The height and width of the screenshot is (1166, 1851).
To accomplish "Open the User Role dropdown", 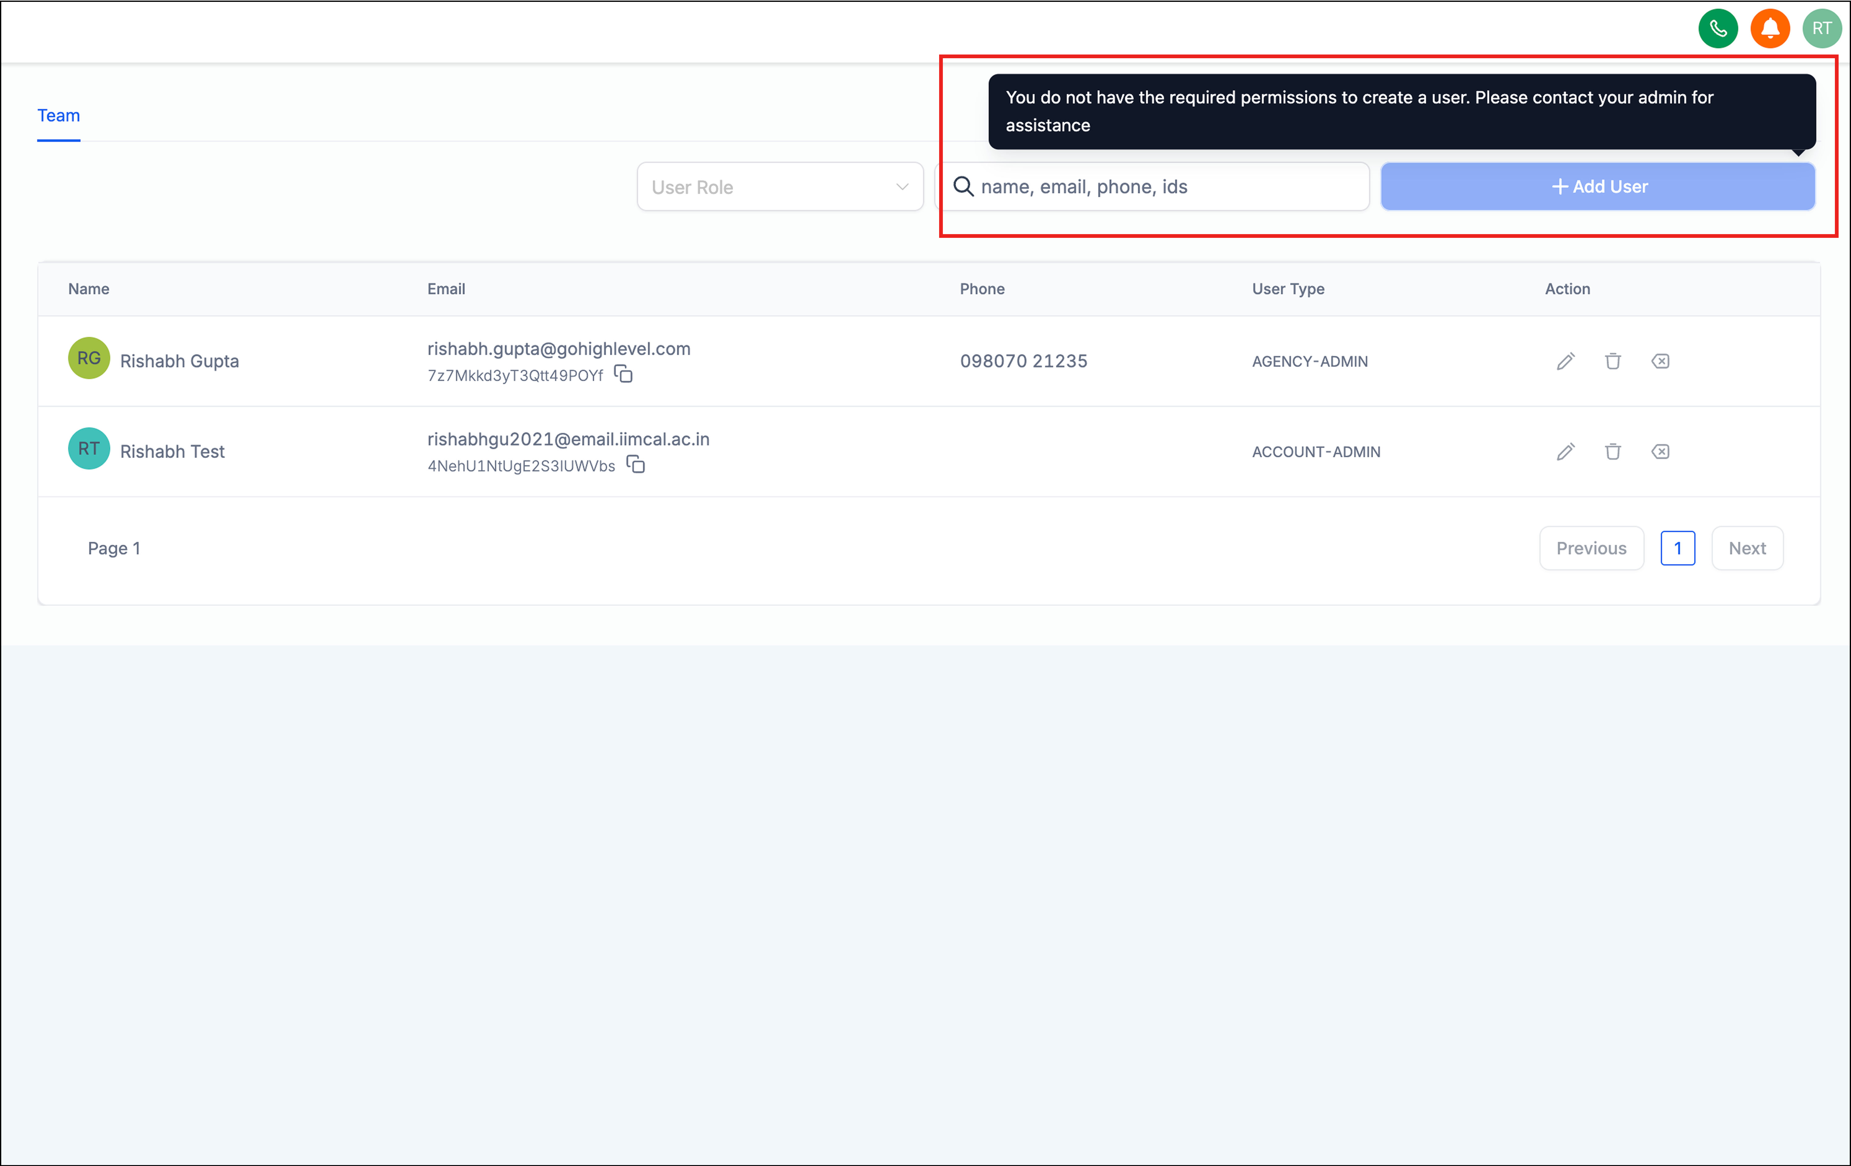I will (769, 187).
